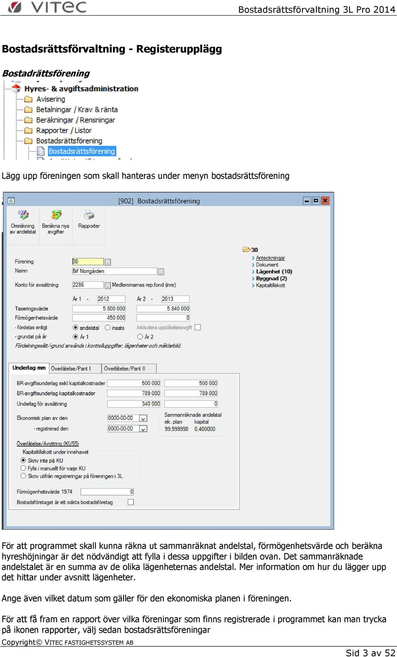The image size is (397, 657).
Task: Click the Förmögenhetsvärde 1974 input field
Action: (107, 492)
